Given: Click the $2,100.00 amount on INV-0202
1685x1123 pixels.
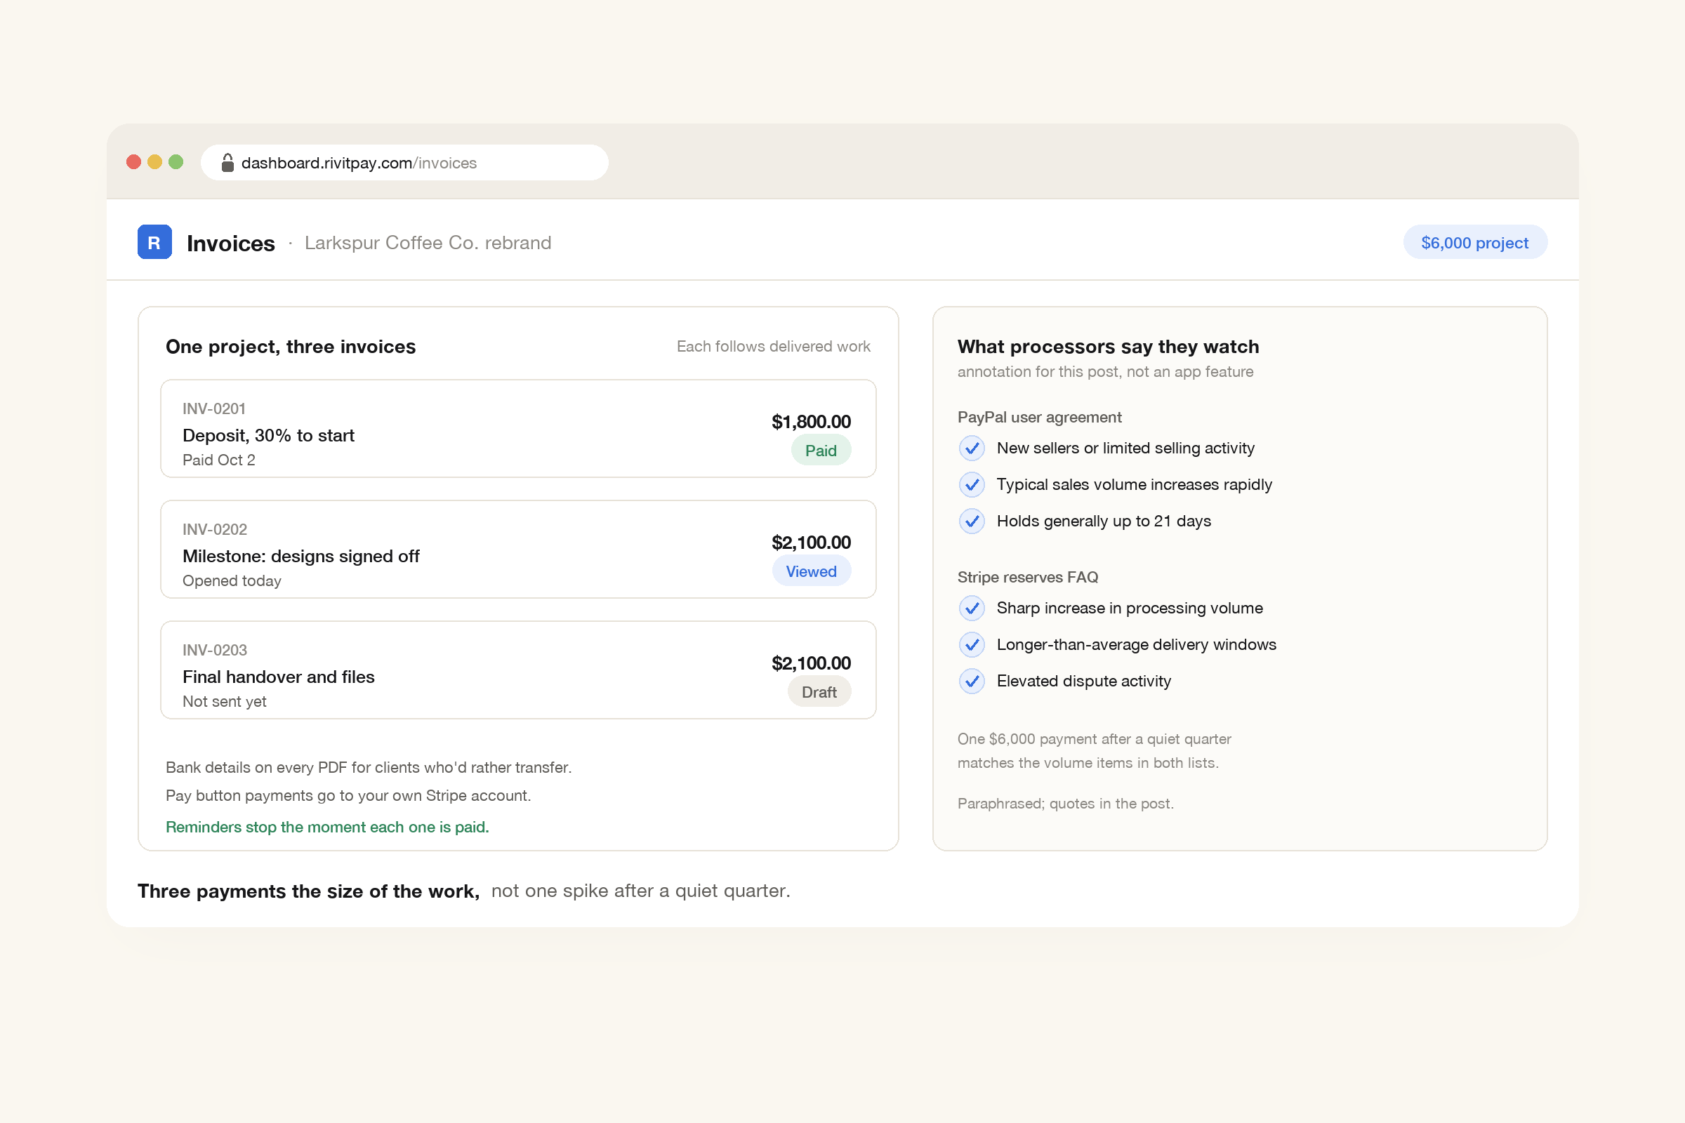Looking at the screenshot, I should coord(811,542).
